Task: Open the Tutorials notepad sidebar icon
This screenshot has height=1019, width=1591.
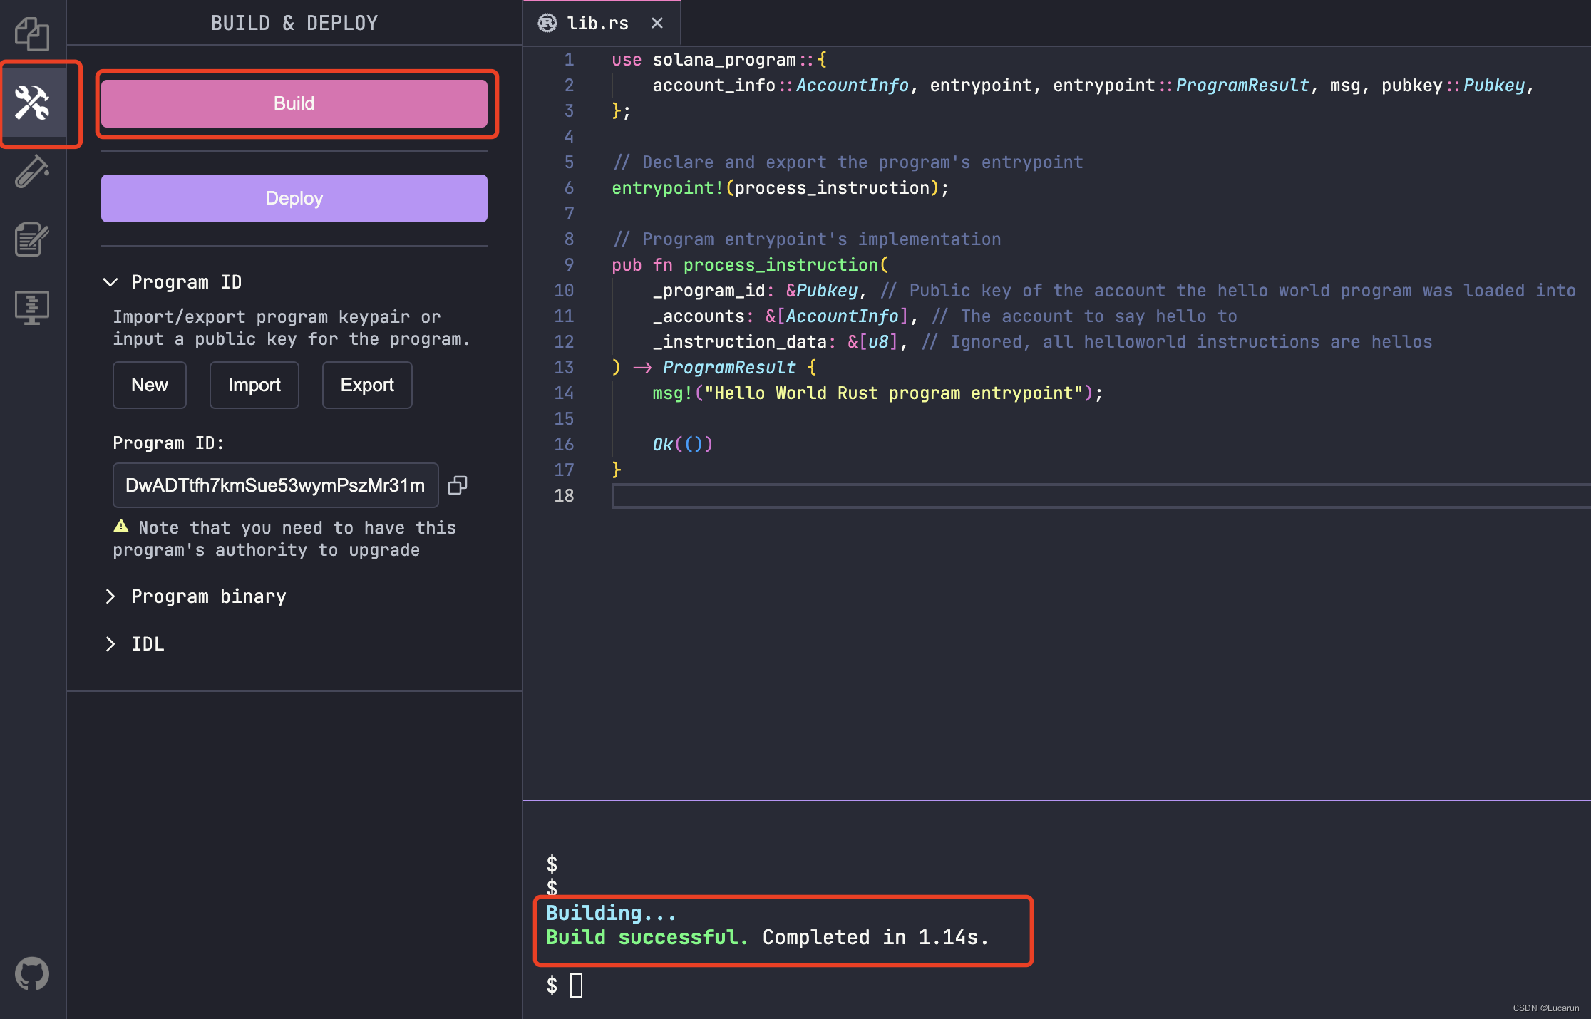Action: click(x=32, y=239)
